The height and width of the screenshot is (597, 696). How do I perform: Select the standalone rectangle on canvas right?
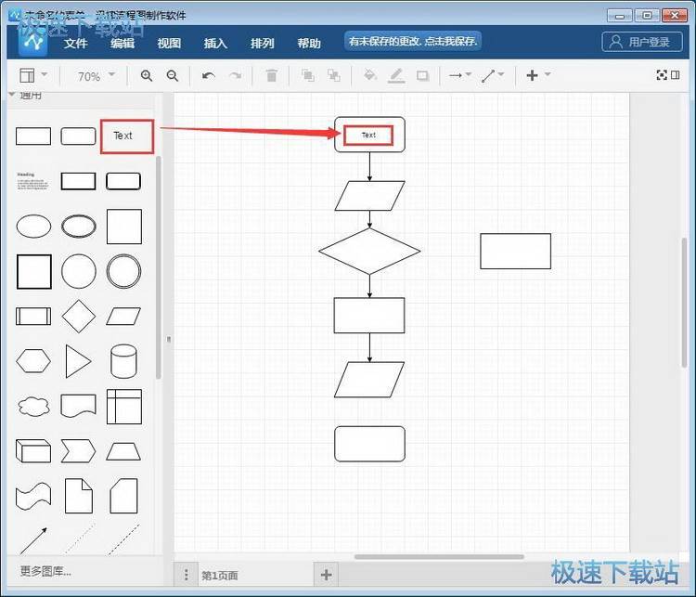515,252
